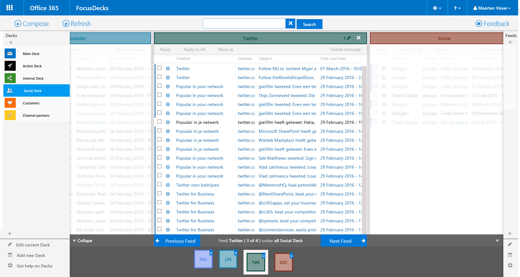The image size is (520, 277).
Task: Clear the search field with X button
Action: (x=290, y=23)
